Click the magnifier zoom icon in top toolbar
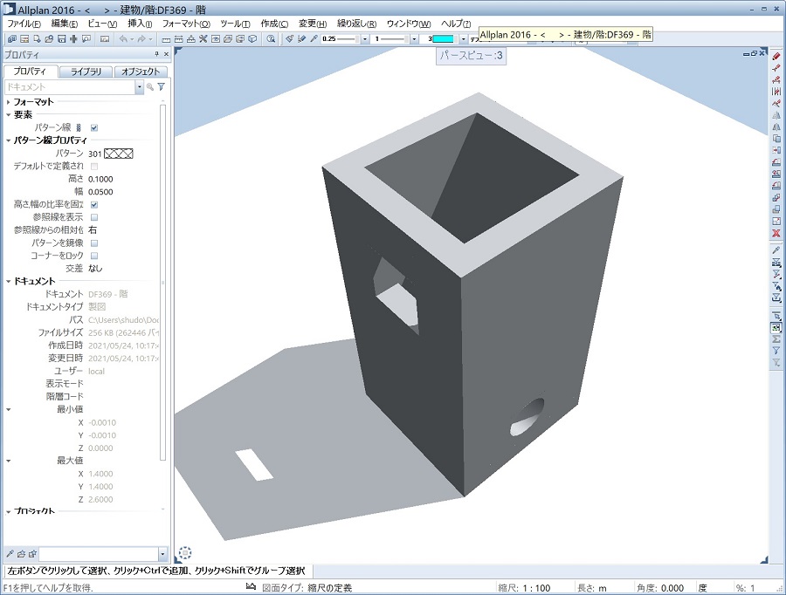This screenshot has width=786, height=595. pos(271,39)
